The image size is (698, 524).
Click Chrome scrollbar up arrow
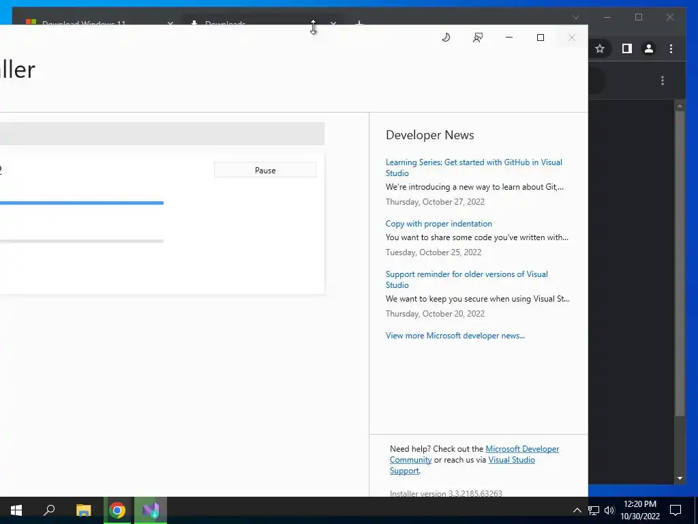click(680, 106)
